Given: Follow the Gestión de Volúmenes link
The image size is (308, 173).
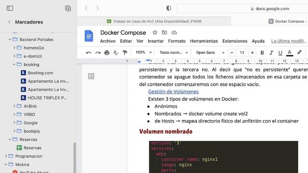Looking at the screenshot, I should click(x=173, y=92).
